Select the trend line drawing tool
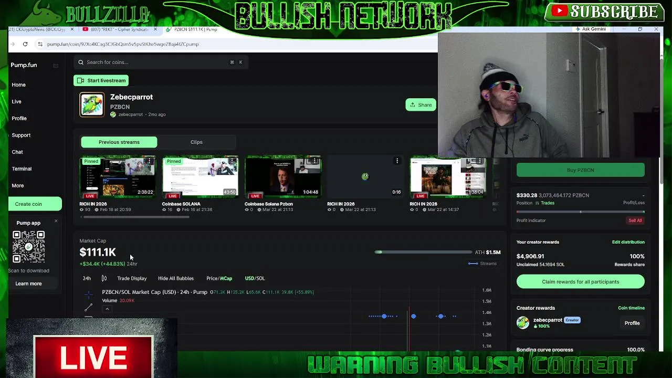 point(88,308)
